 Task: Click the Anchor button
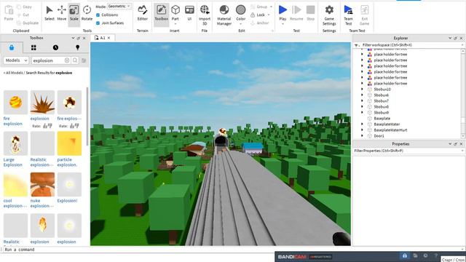click(260, 23)
